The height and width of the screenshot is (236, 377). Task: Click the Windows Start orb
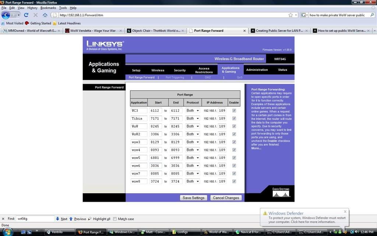pyautogui.click(x=7, y=232)
